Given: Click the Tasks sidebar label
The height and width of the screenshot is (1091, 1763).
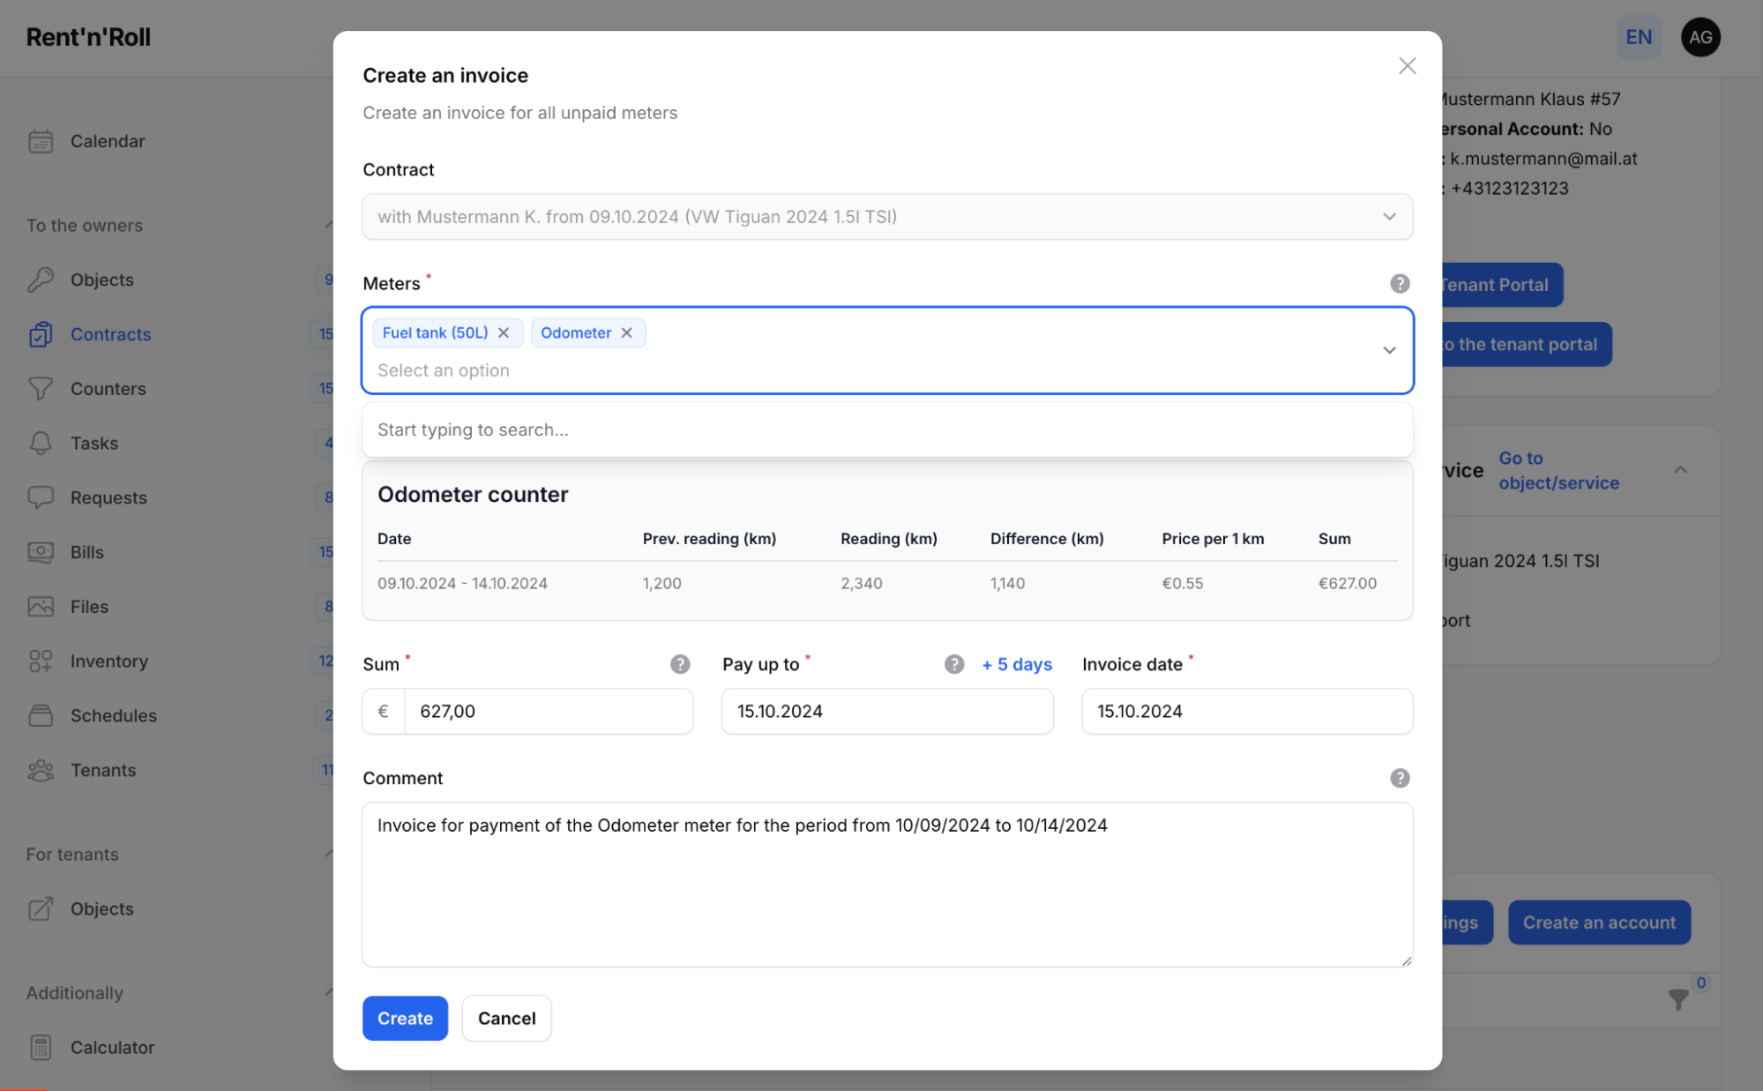Looking at the screenshot, I should [94, 444].
